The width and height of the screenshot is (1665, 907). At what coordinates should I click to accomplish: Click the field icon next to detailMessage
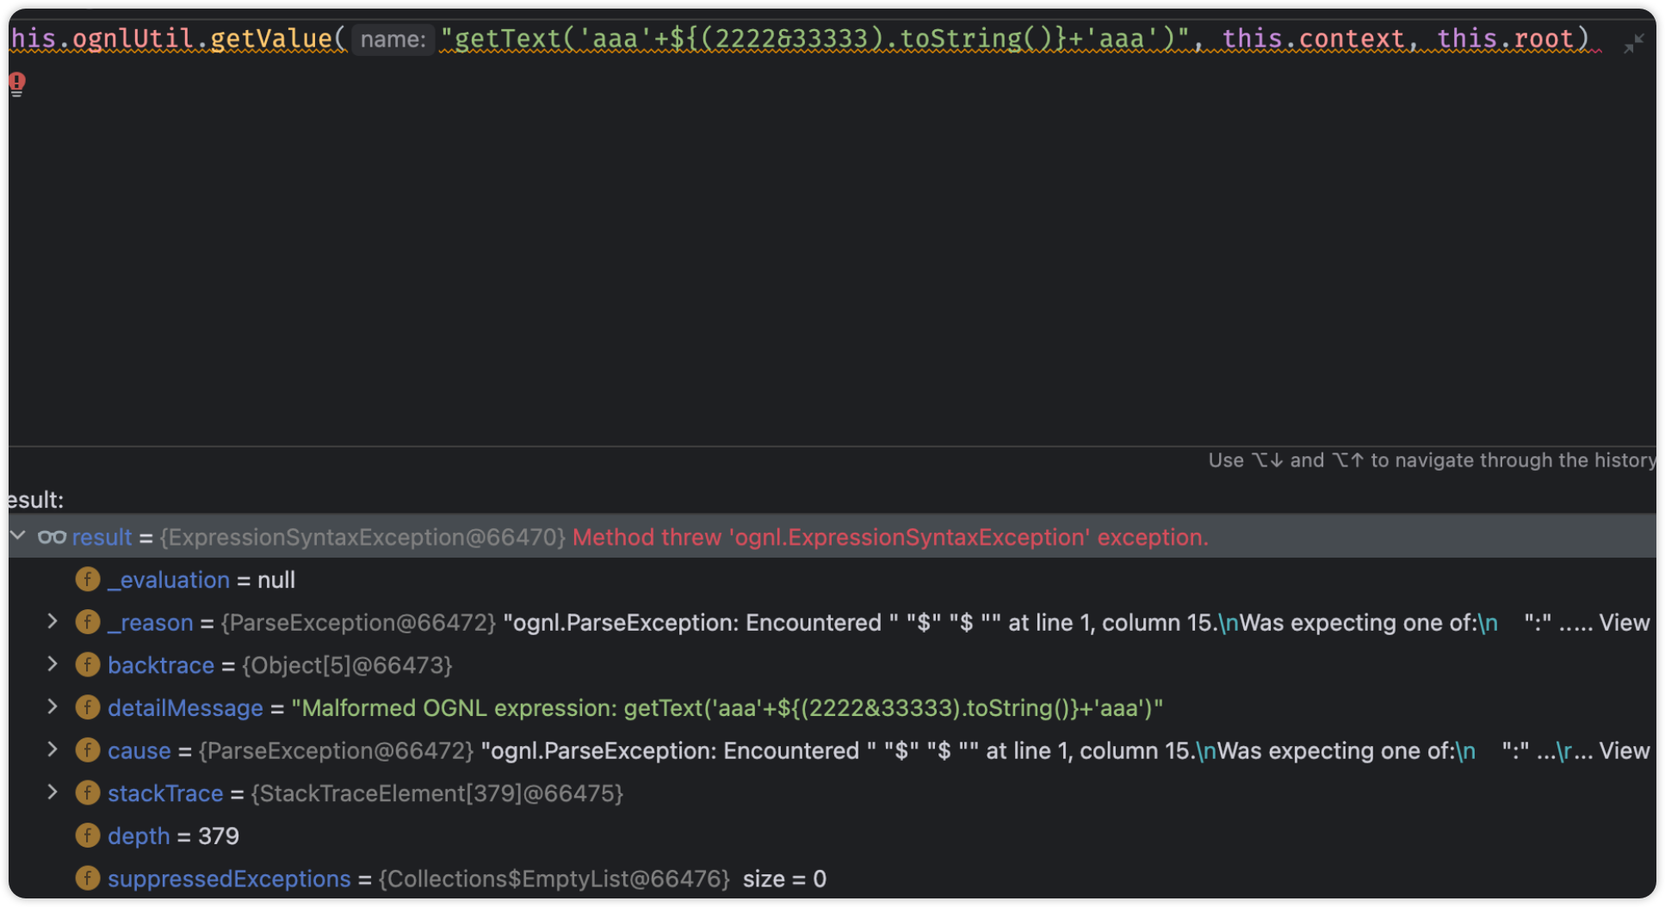[x=88, y=707]
